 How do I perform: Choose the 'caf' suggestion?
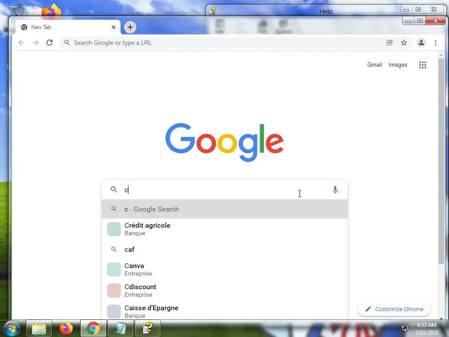tap(225, 249)
